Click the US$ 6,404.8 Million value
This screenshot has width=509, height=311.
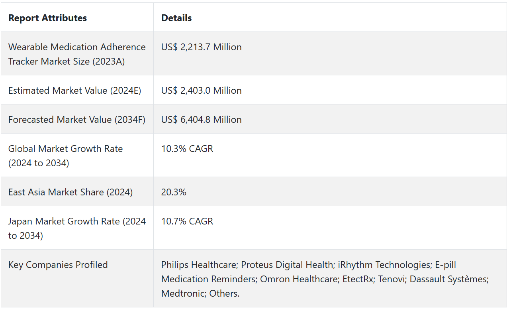(201, 120)
